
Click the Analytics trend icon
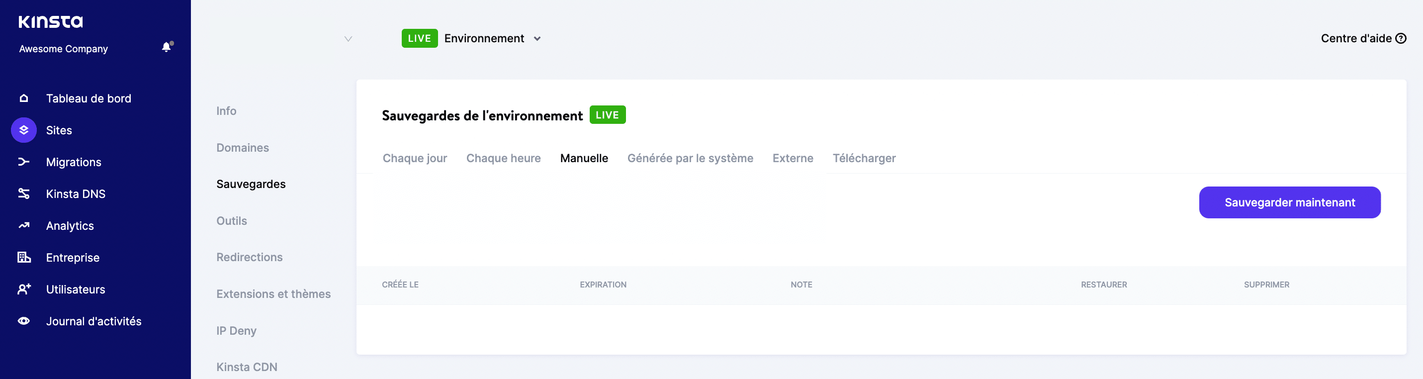click(x=24, y=225)
